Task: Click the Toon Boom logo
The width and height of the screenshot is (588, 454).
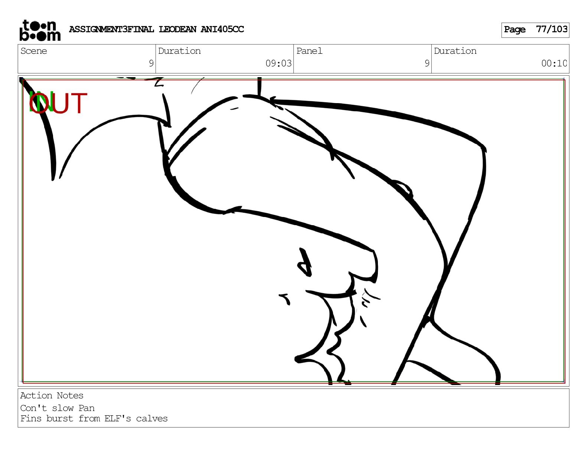Action: pyautogui.click(x=40, y=30)
